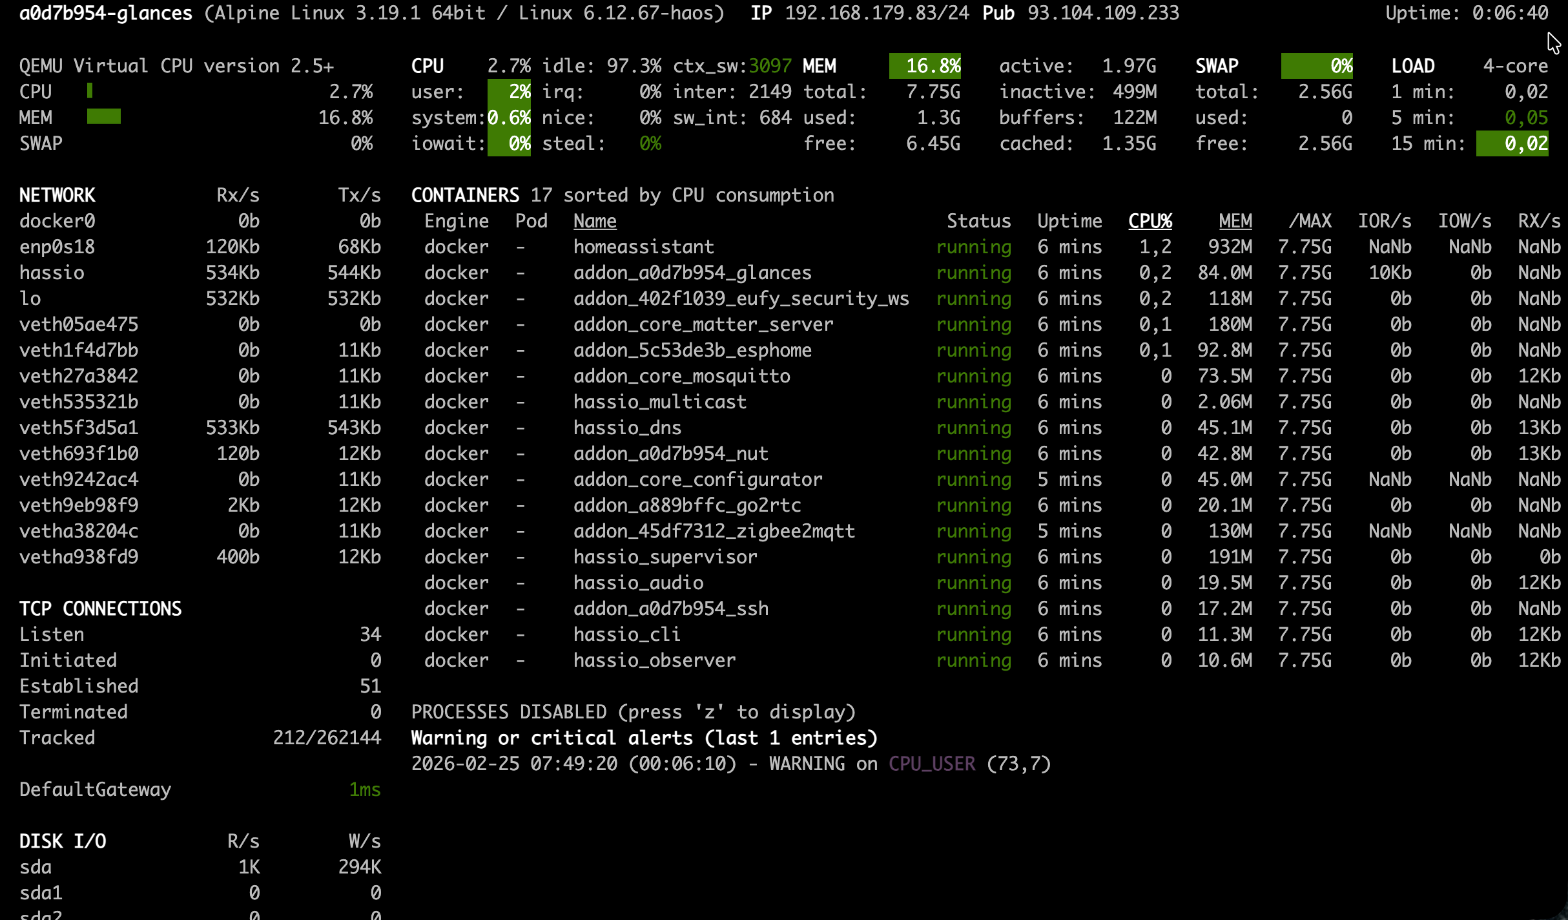
Task: Click the CONTAINERS section title
Action: (465, 195)
